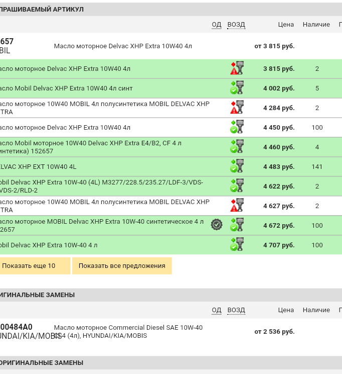Click the "Mobil Delvac XHP Extra 10W-40 4 л" row
The height and width of the screenshot is (374, 342).
click(171, 245)
